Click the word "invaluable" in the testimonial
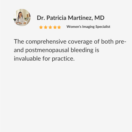132x132 pixels. click(27, 59)
